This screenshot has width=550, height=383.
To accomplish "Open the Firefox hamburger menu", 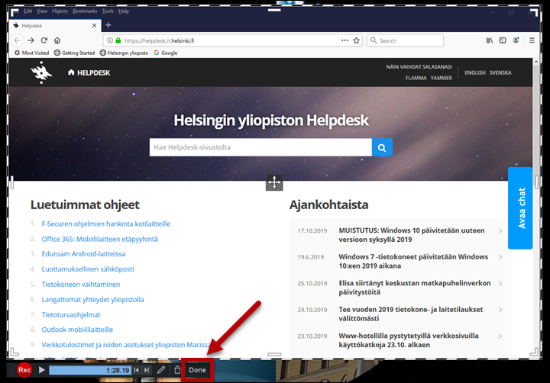I will [x=532, y=40].
